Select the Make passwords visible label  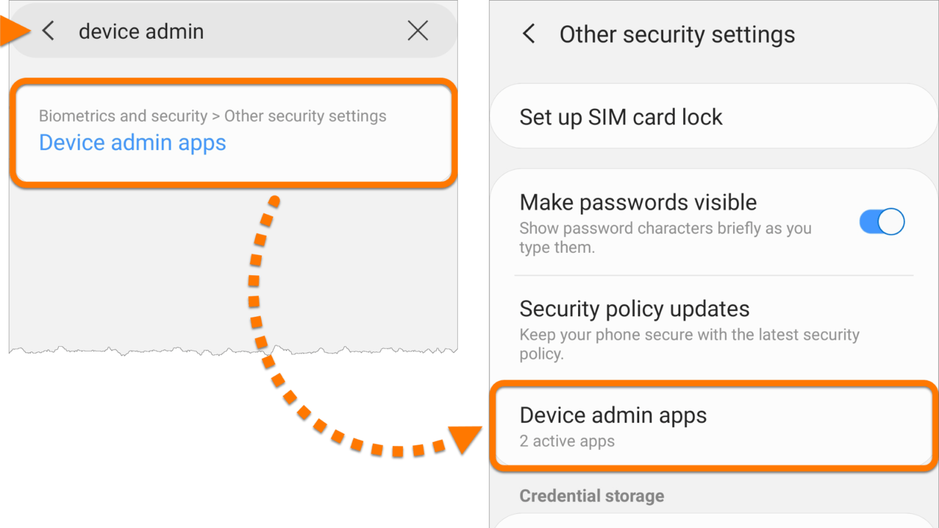(x=638, y=202)
